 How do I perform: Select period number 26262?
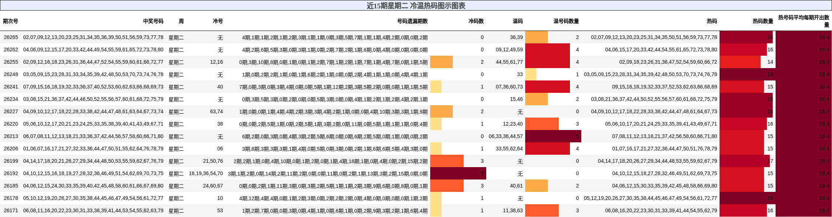11,50
